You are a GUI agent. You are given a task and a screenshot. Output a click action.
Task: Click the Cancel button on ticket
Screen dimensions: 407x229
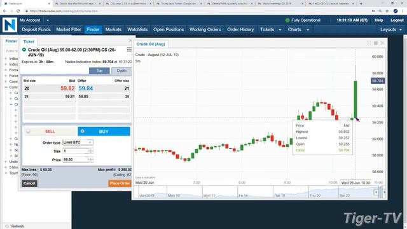click(29, 183)
